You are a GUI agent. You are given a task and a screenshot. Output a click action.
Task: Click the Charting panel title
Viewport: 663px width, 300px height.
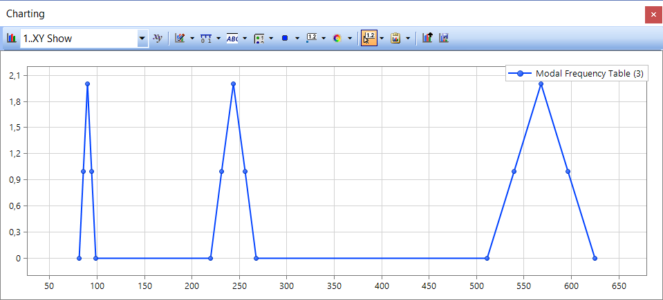coord(26,14)
